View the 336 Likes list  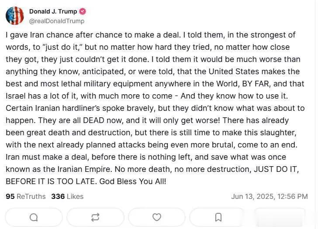[67, 196]
